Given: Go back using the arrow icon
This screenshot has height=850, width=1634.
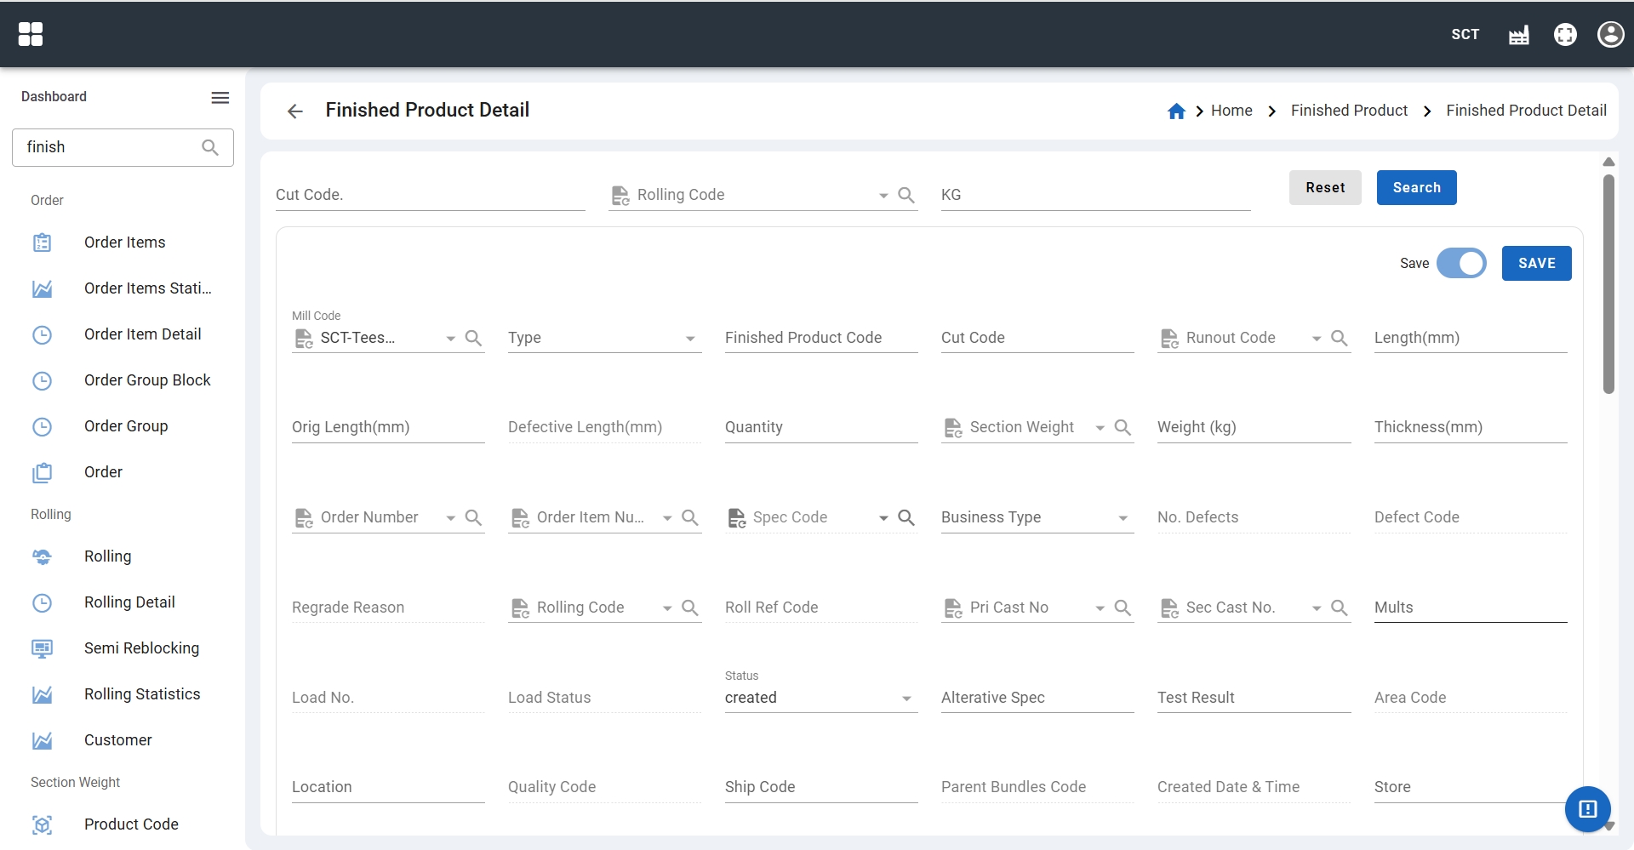Looking at the screenshot, I should [295, 111].
